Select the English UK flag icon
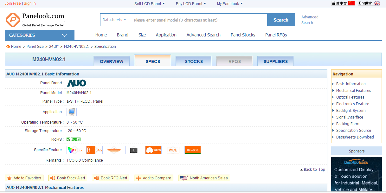 click(x=377, y=3)
